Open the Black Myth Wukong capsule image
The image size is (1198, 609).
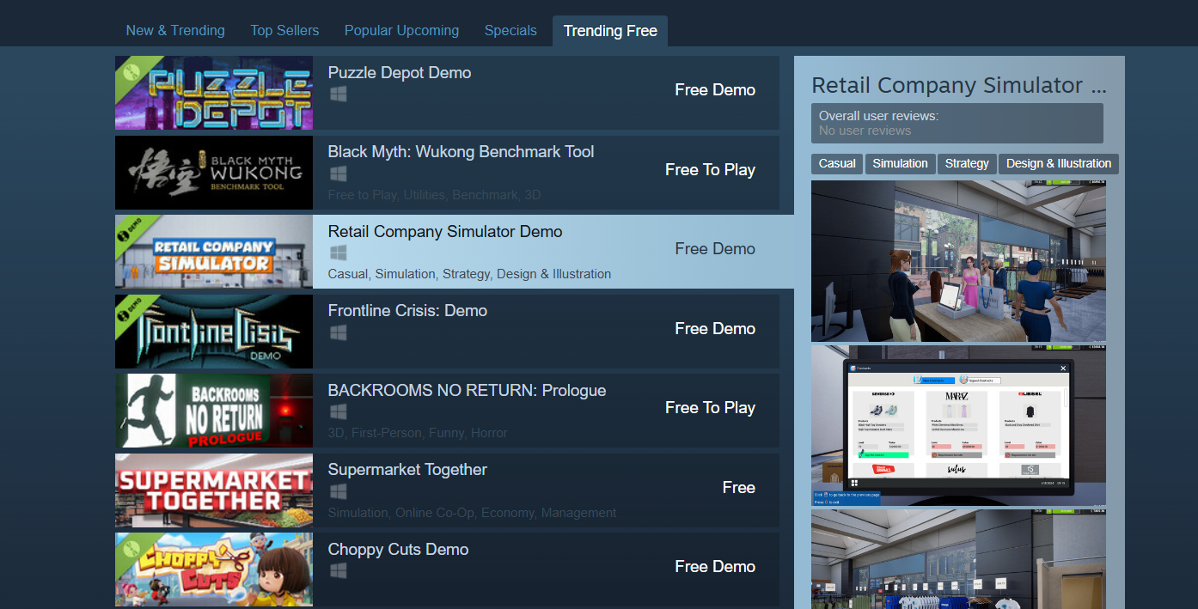[214, 173]
